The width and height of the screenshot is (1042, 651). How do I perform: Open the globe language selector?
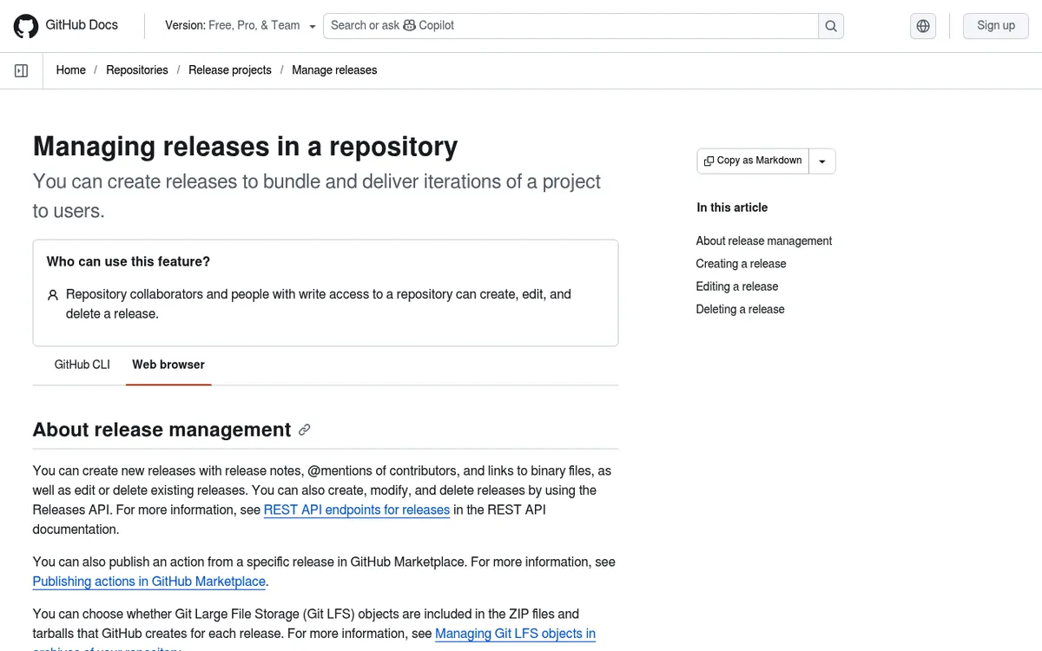point(923,26)
